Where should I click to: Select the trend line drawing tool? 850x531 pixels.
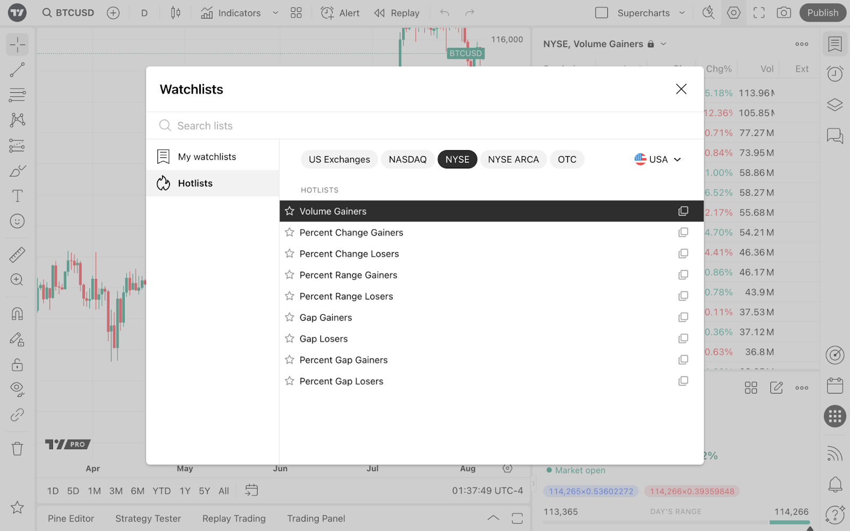tap(18, 70)
